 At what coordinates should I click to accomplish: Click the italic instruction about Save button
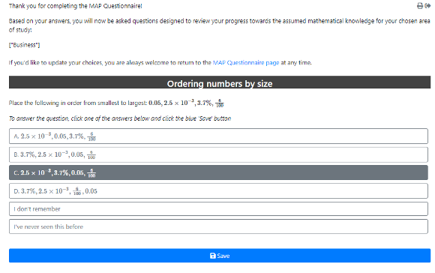point(120,118)
